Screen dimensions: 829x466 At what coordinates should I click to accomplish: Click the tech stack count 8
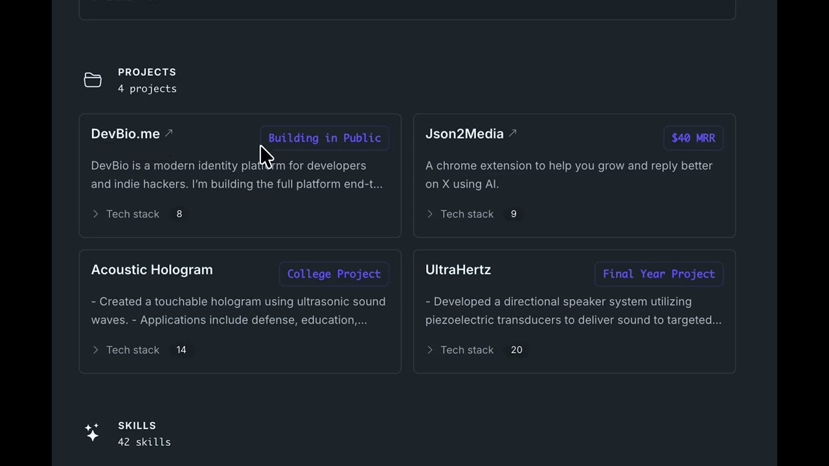(x=179, y=214)
